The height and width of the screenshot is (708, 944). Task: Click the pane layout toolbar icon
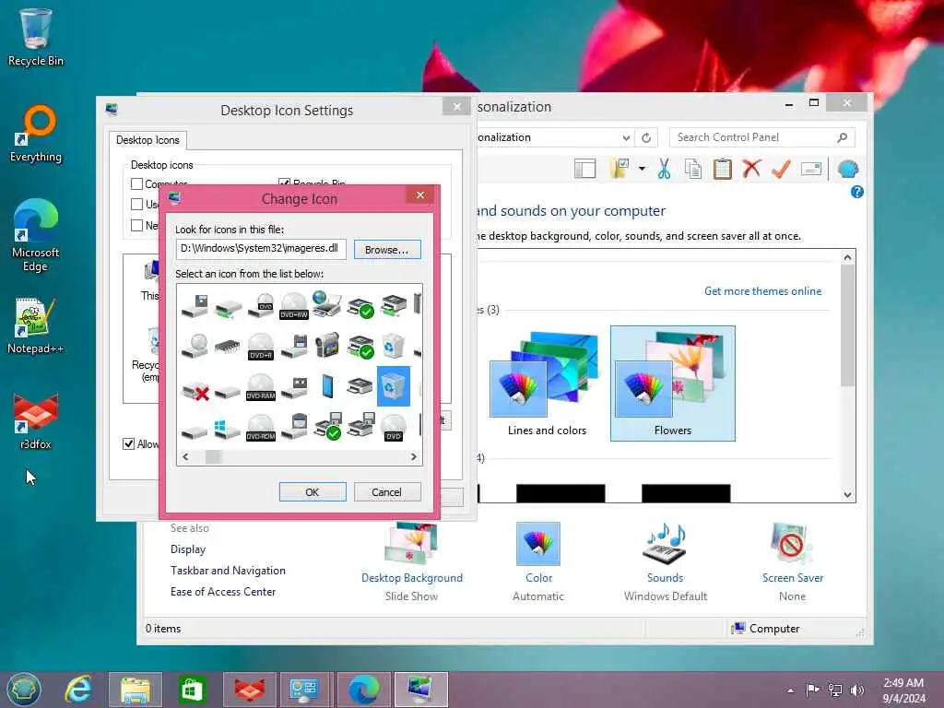[584, 170]
